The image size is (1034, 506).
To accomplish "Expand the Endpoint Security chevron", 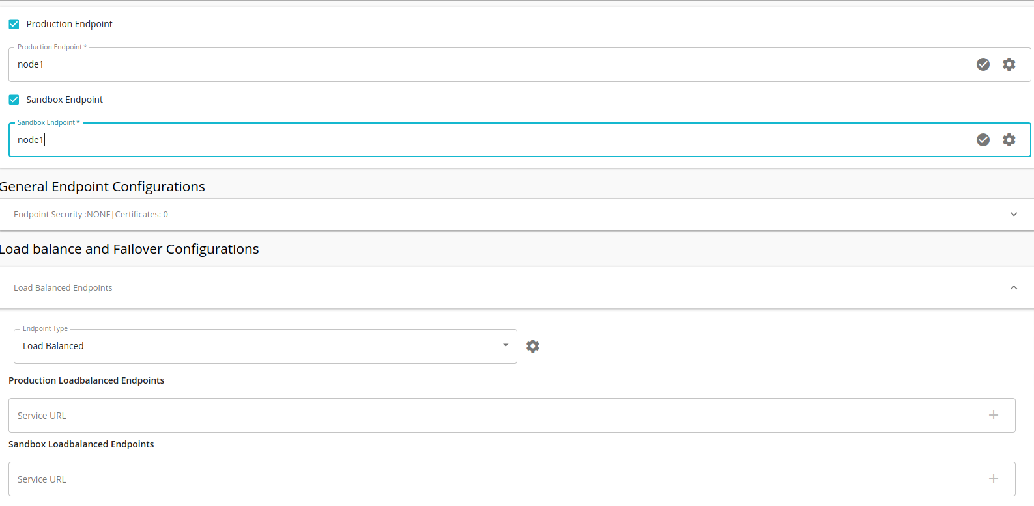I will 1014,215.
